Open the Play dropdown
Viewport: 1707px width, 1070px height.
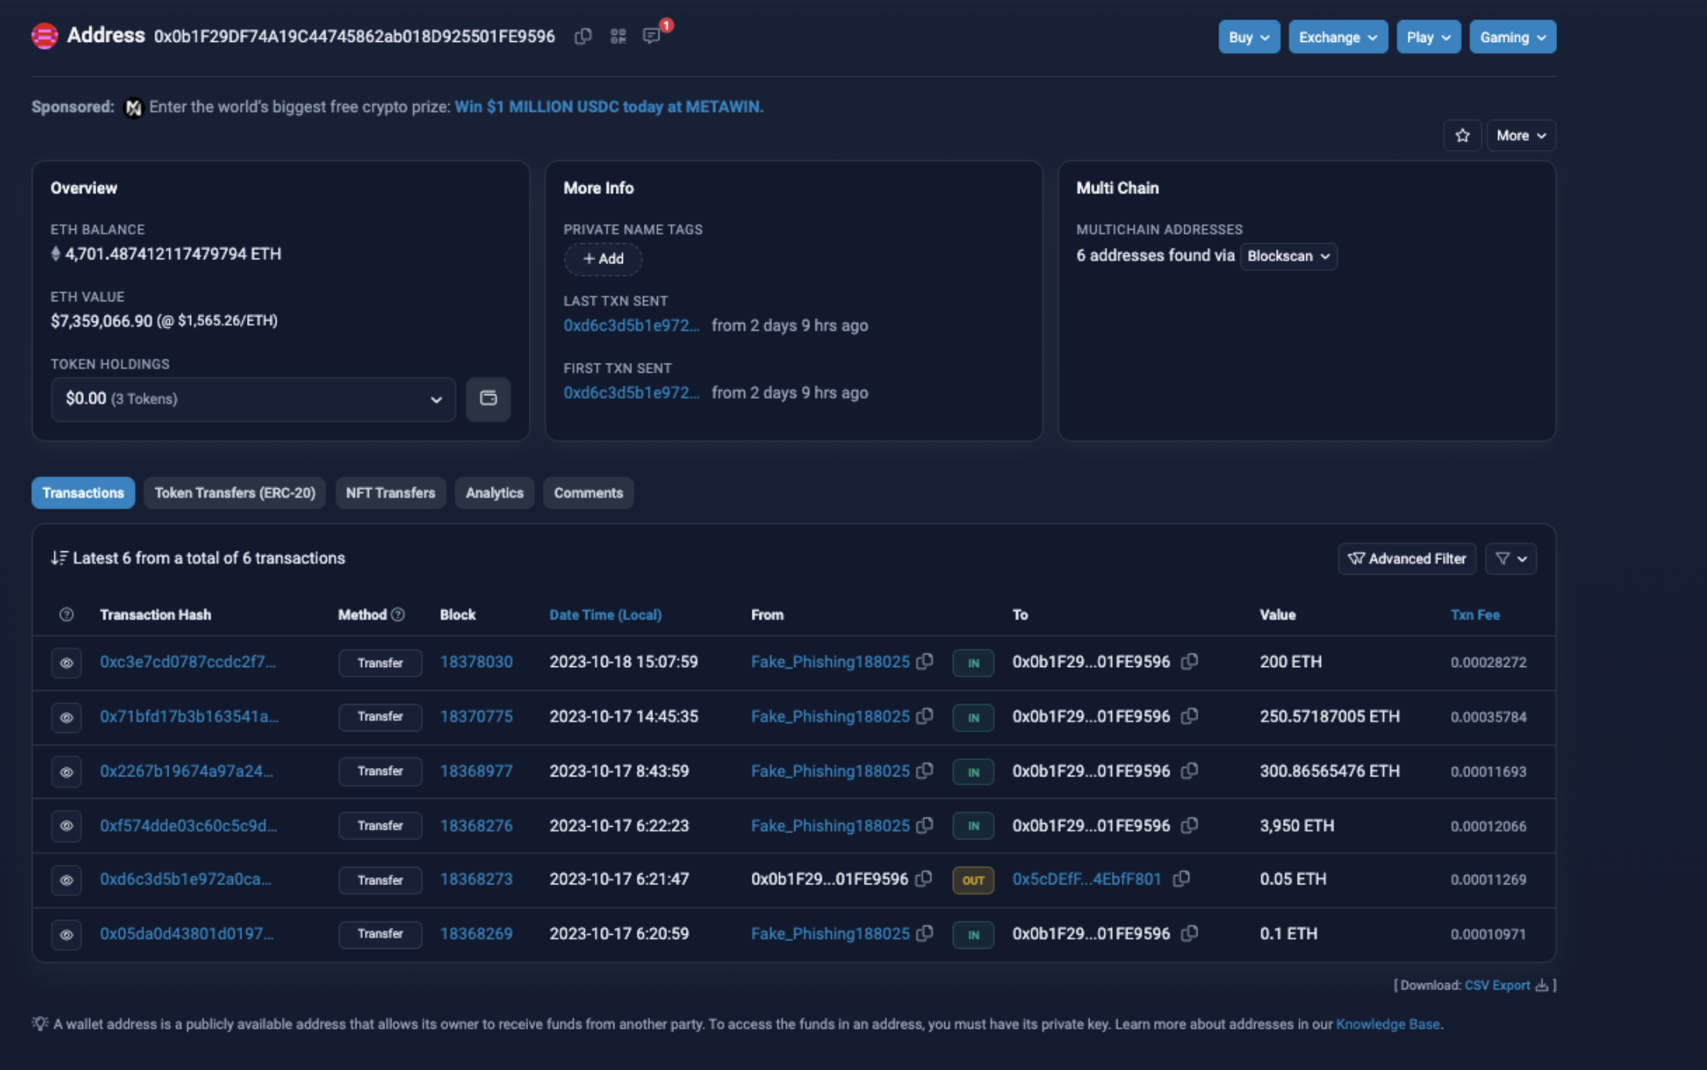pyautogui.click(x=1428, y=37)
